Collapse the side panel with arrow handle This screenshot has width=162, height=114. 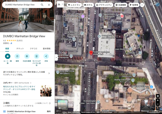(56, 58)
